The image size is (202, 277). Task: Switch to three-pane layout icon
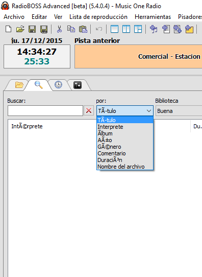(138, 29)
